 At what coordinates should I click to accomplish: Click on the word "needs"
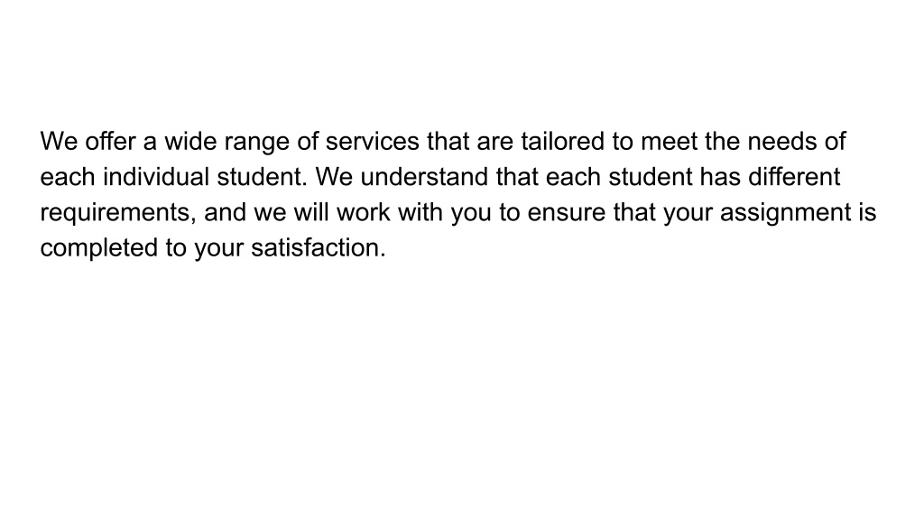click(x=781, y=142)
